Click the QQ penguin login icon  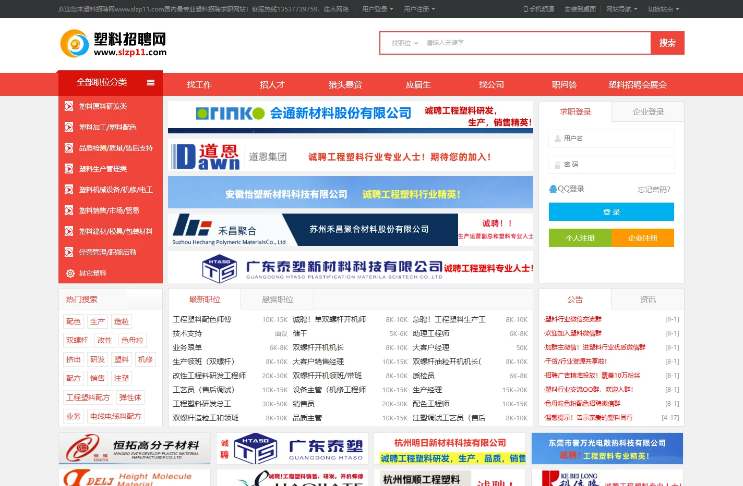click(553, 189)
